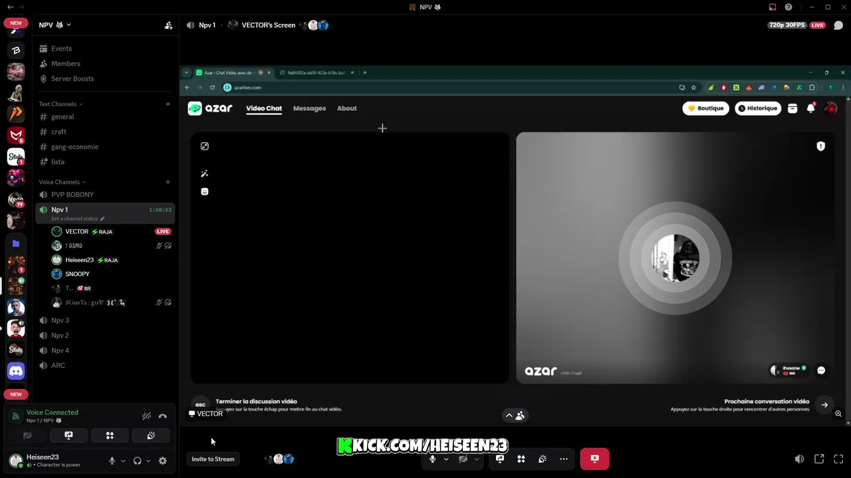Open activities button in voice connected panel
Viewport: 851px width, 478px height.
point(110,436)
